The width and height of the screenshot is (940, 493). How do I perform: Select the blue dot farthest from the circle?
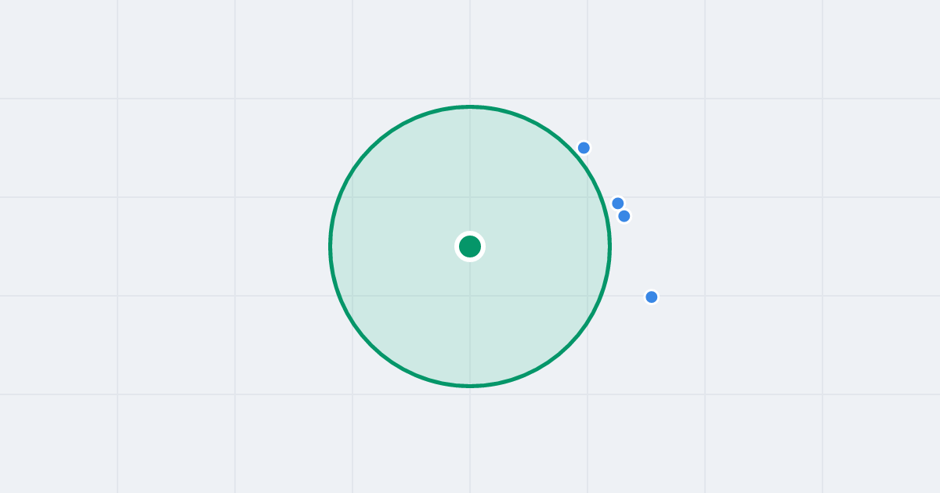(x=652, y=297)
